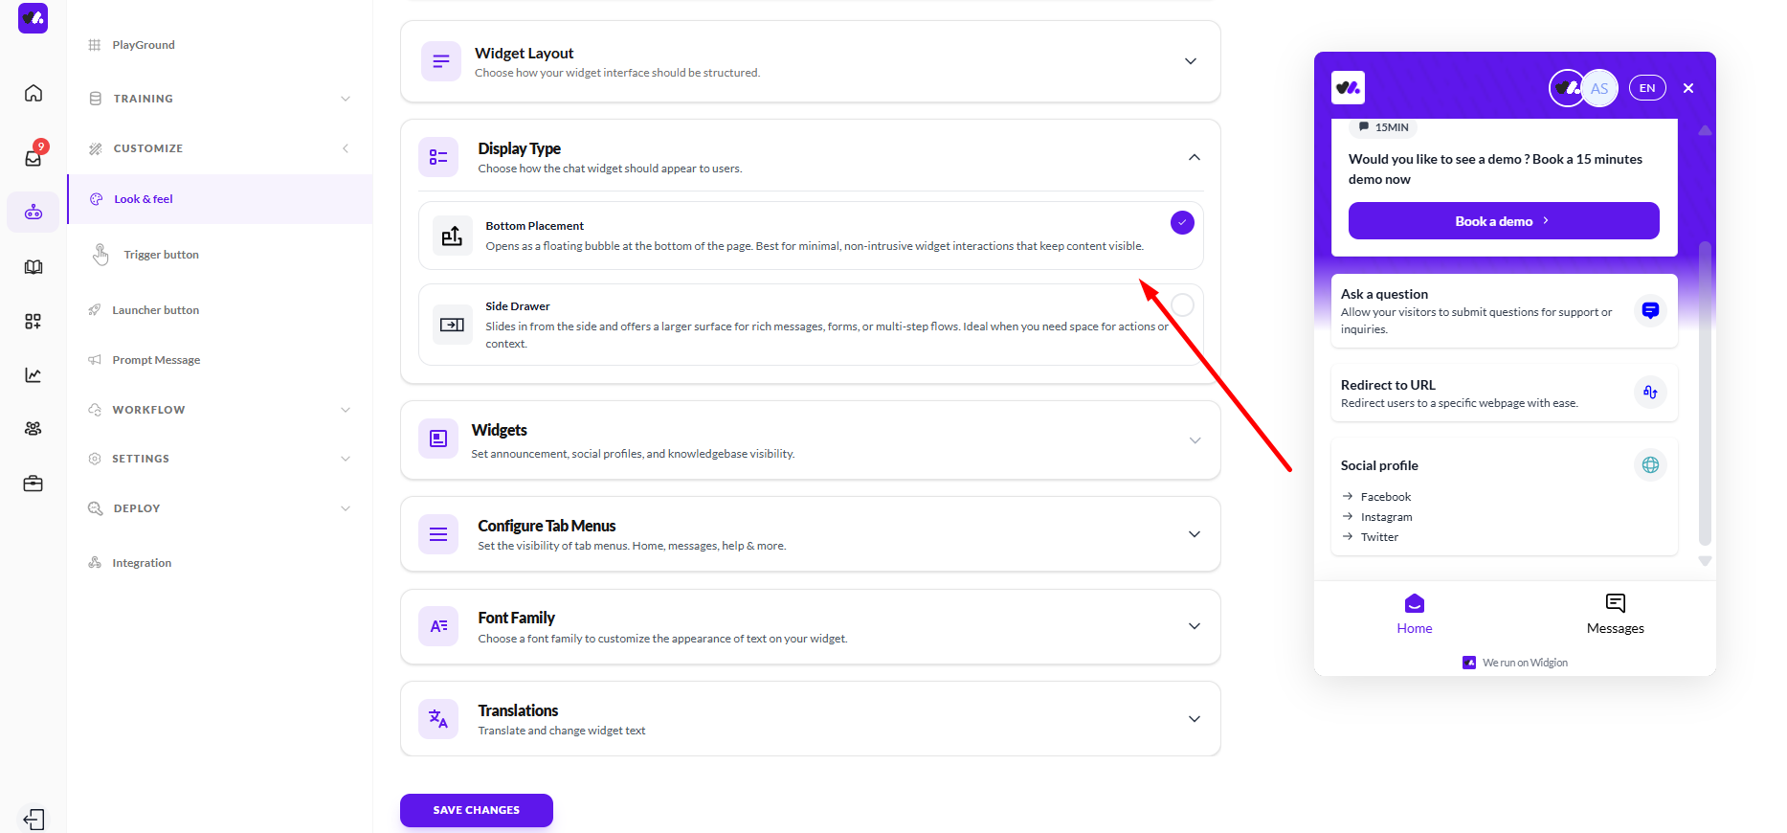Switch to the Messages tab in widget
Viewport: 1787px width, 833px height.
tap(1615, 613)
